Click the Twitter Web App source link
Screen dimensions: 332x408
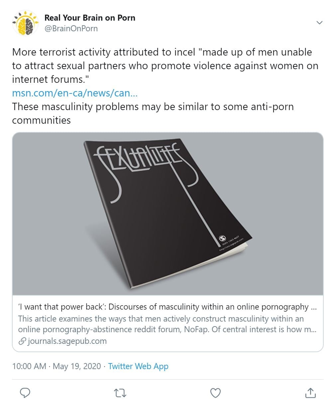(x=138, y=366)
